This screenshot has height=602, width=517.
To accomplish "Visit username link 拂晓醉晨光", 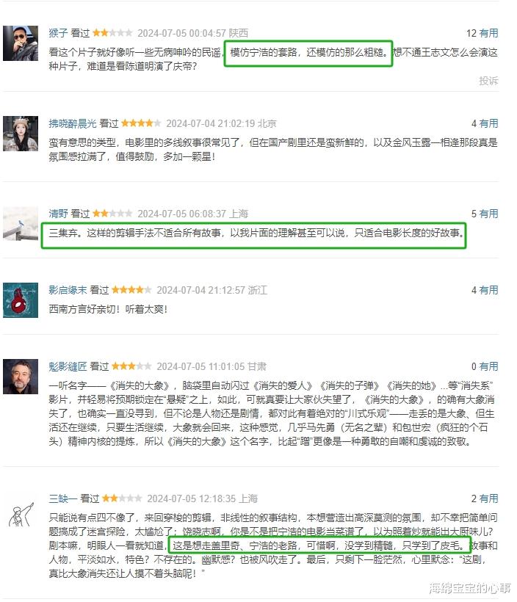I will tap(72, 123).
